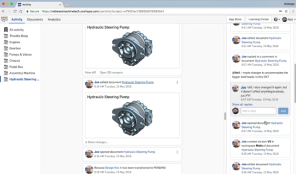
Task: Click the first Hydraulic Steering Pump thumbnail
Action: pos(132,49)
